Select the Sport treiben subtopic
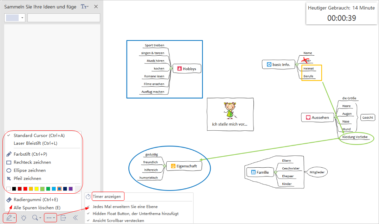 click(x=154, y=45)
